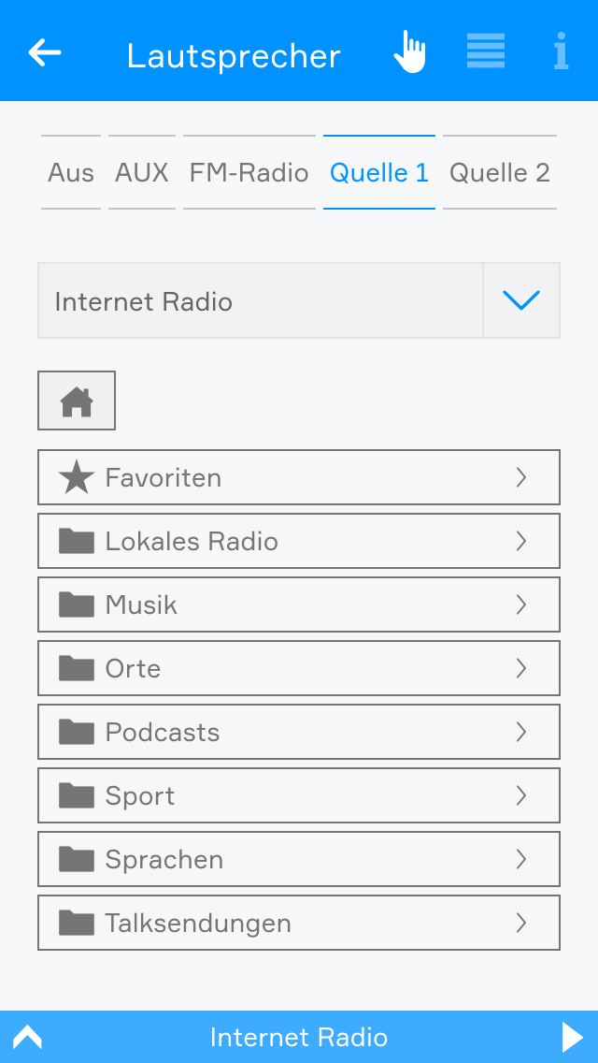Select the Quelle 1 tab
Screen dimensions: 598x1063
pos(379,172)
